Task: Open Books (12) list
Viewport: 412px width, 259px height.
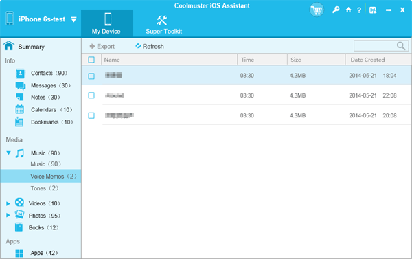Action: pyautogui.click(x=44, y=227)
